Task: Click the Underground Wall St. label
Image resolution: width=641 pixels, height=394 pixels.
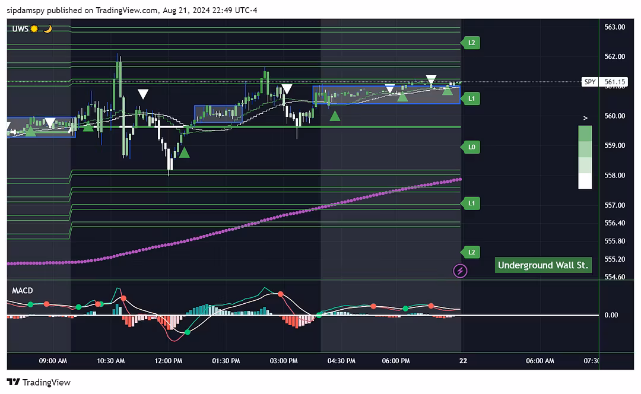Action: (x=543, y=265)
